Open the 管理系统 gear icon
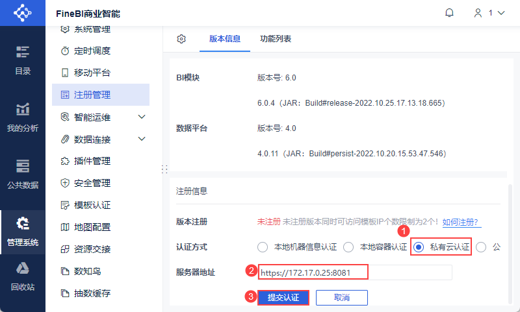 pyautogui.click(x=23, y=224)
